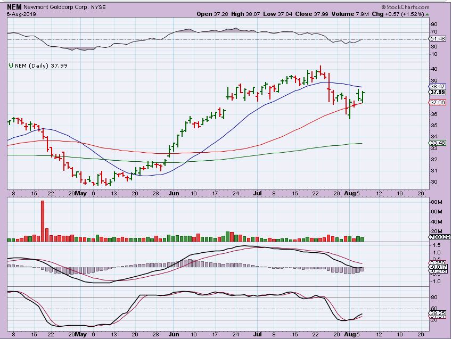The width and height of the screenshot is (452, 339).
Task: Click the volume value label 788329
Action: tap(440, 237)
